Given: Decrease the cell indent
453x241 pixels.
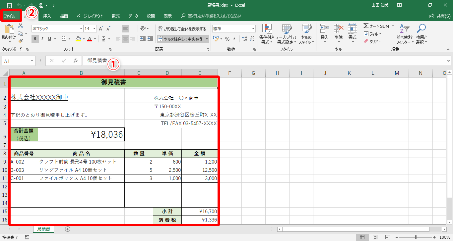Looking at the screenshot, I should point(143,39).
